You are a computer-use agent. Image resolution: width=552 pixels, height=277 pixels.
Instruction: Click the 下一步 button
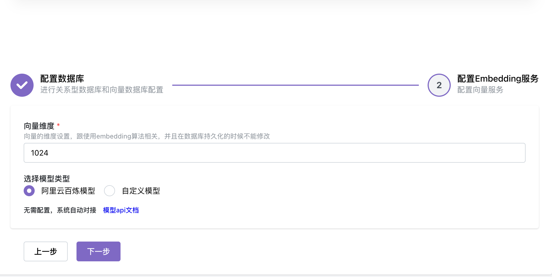tap(99, 251)
